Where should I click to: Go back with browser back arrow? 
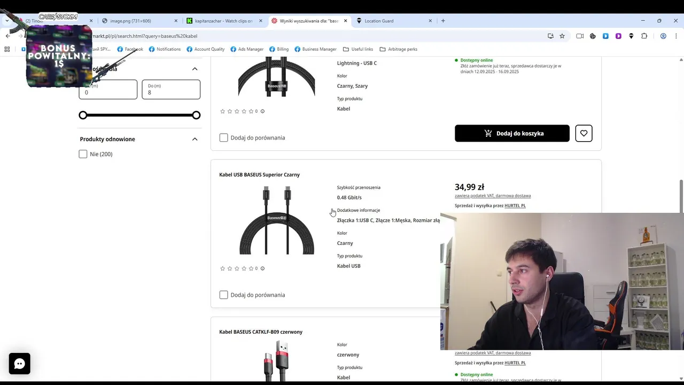[7, 36]
